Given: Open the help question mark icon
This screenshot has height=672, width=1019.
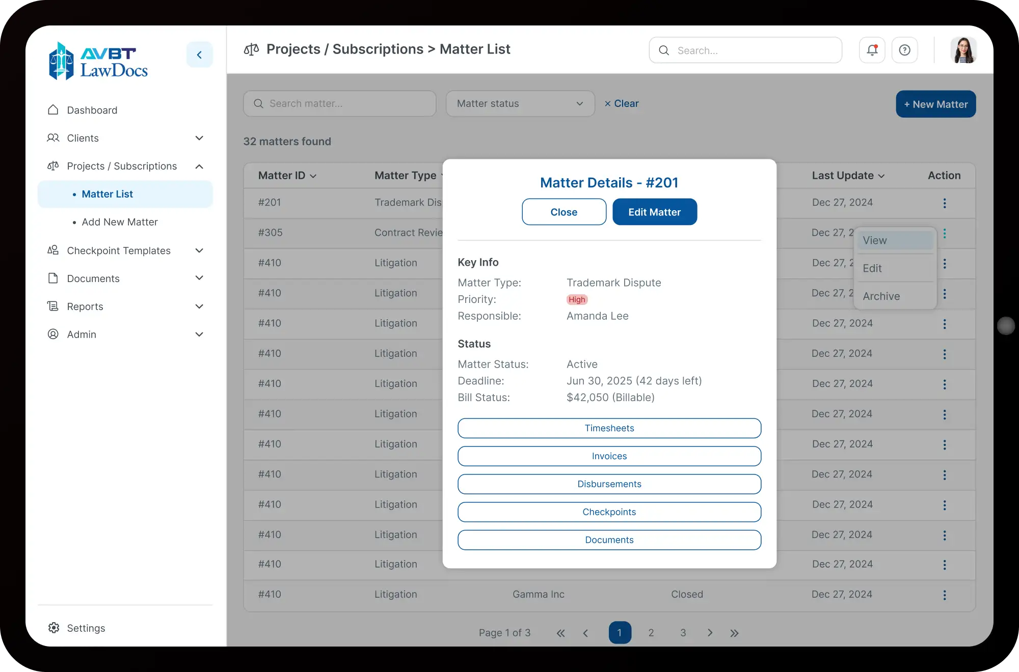Looking at the screenshot, I should click(904, 50).
